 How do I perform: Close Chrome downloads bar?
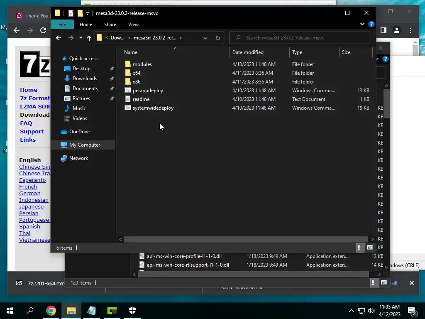point(411,283)
